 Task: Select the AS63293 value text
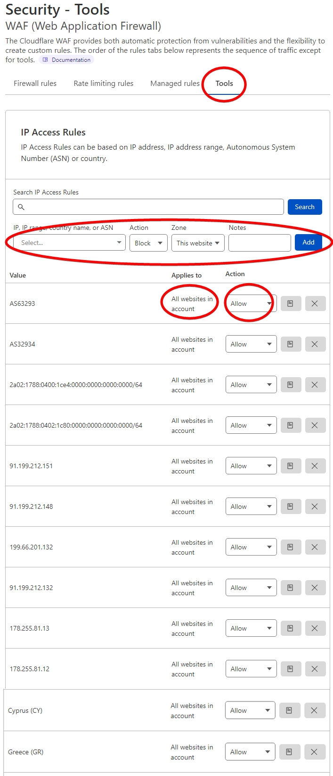(x=23, y=304)
